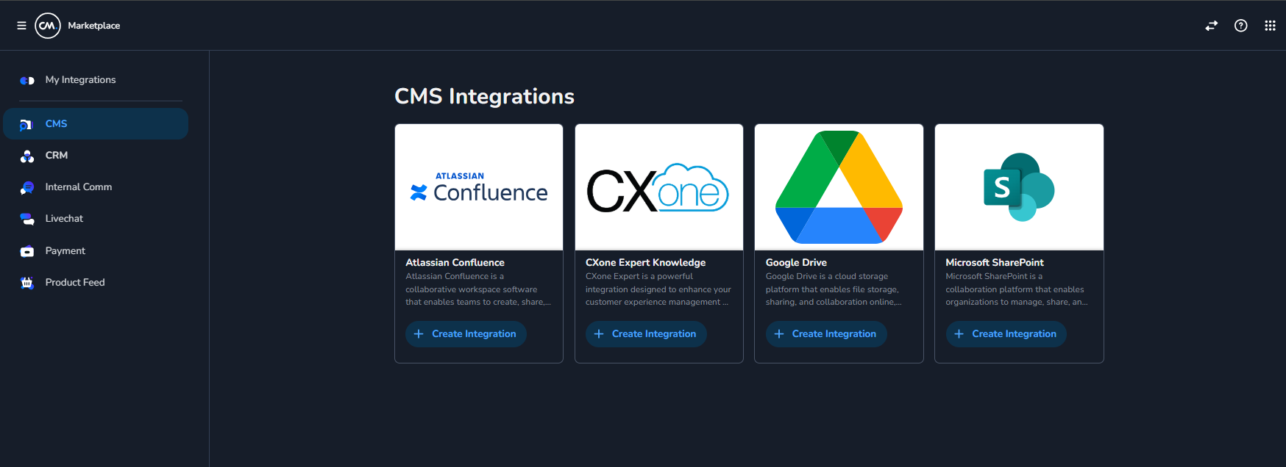Click the CXone Expert description text
Viewport: 1286px width, 467px height.
tap(658, 289)
